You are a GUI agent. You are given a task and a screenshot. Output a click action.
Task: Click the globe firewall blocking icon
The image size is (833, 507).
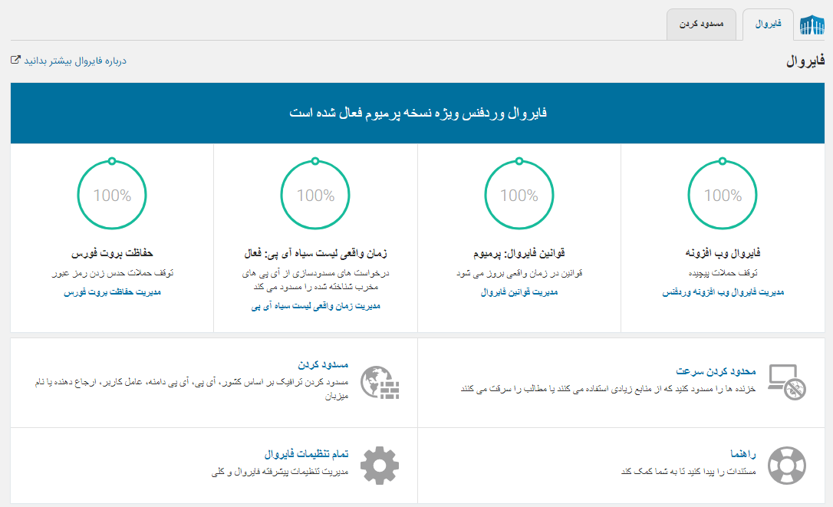click(380, 382)
